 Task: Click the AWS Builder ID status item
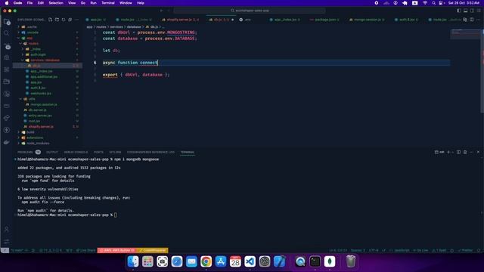[117, 250]
